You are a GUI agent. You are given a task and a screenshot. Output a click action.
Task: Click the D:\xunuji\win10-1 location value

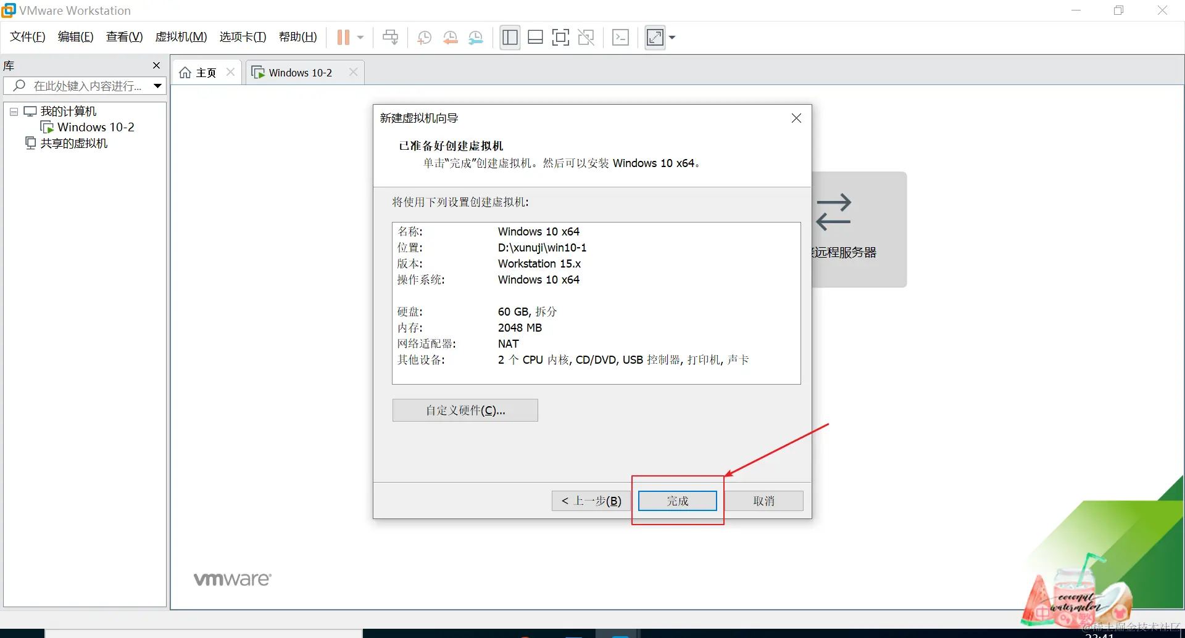click(x=542, y=248)
